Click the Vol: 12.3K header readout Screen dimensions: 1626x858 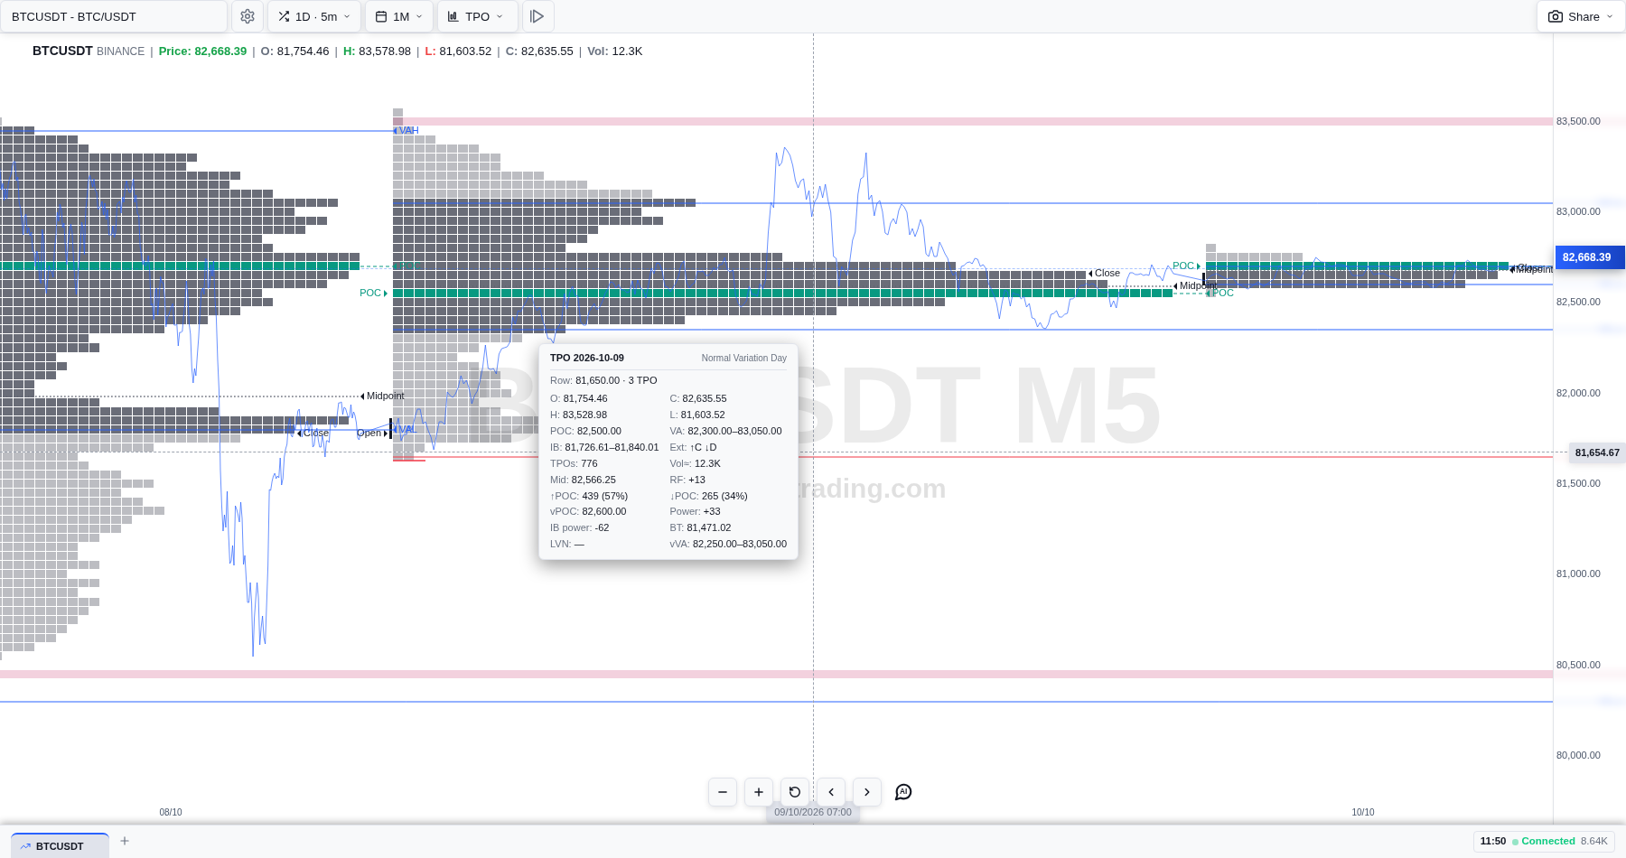point(615,51)
